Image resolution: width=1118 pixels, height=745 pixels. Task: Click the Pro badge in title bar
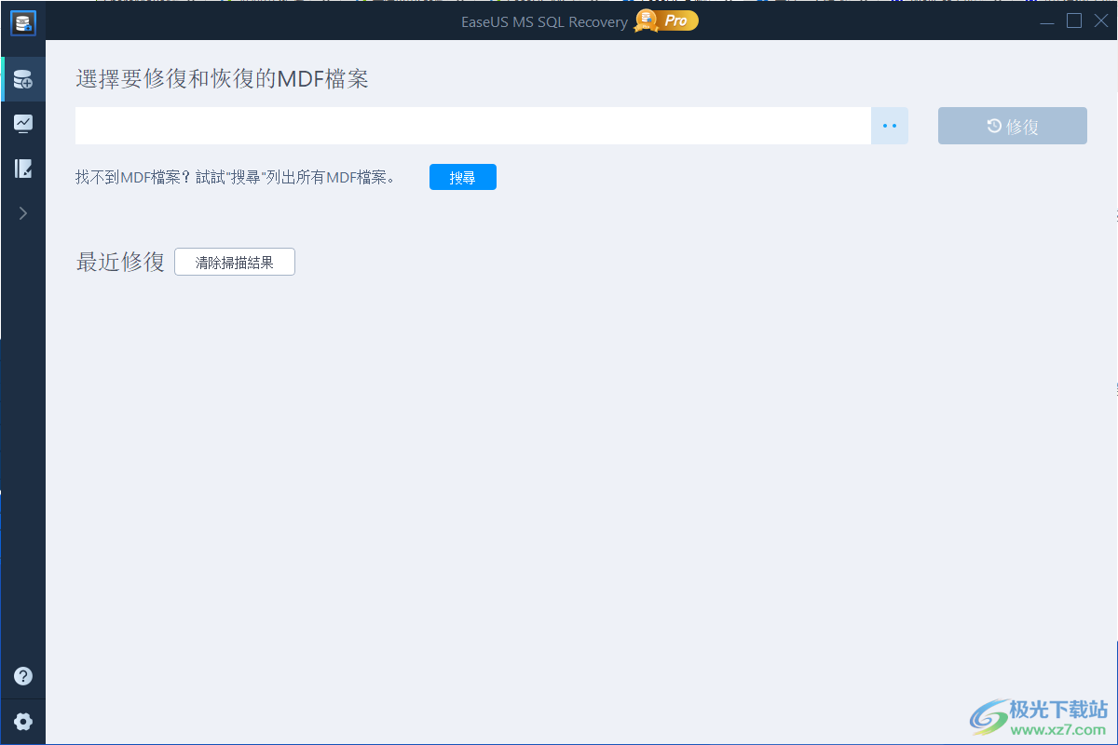667,20
